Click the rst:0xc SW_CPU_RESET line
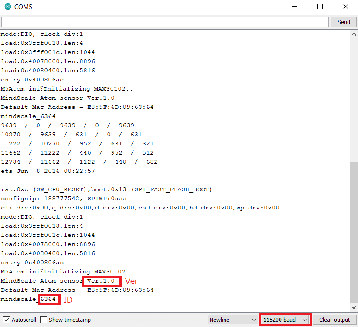The image size is (358, 327). (106, 189)
